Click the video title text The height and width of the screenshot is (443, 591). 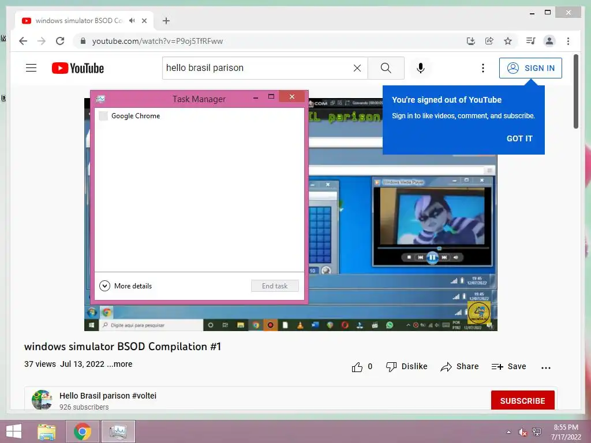point(122,347)
